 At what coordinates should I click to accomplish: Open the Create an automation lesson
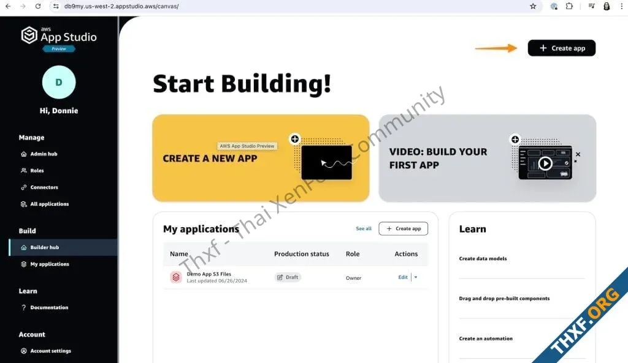[x=486, y=339]
